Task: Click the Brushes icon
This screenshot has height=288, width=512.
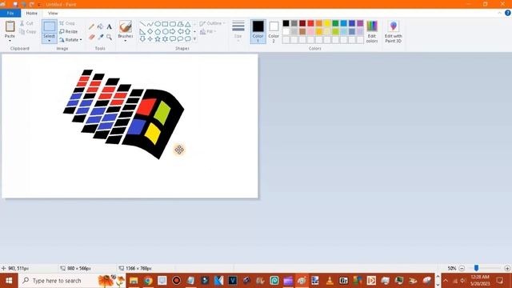Action: pos(126,26)
